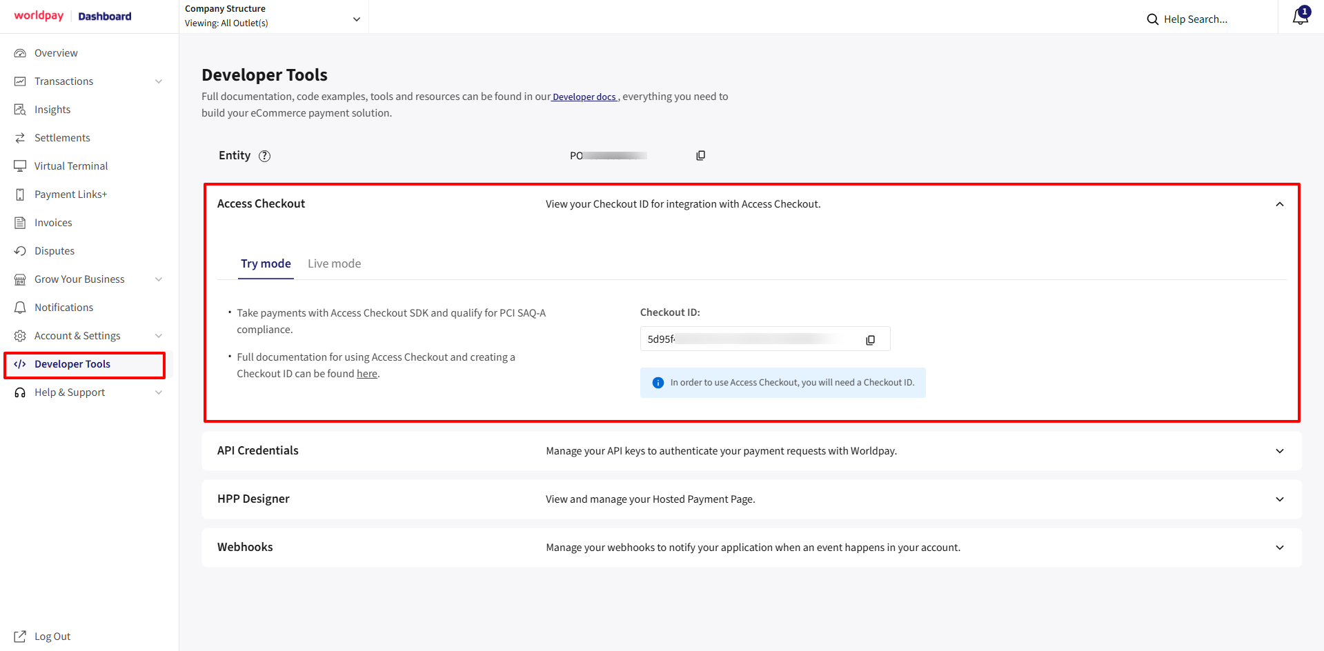1324x651 pixels.
Task: Click the API Credentials section title
Action: coord(258,450)
